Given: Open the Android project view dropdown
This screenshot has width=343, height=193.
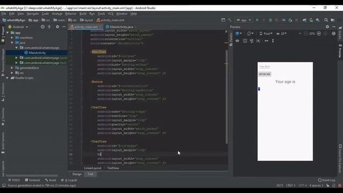Looking at the screenshot, I should tap(18, 27).
